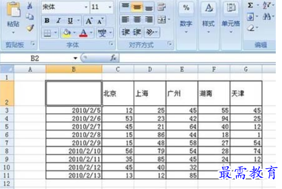This screenshot has height=189, width=282.
Task: Click the Cut scissors icon
Action: 30,5
